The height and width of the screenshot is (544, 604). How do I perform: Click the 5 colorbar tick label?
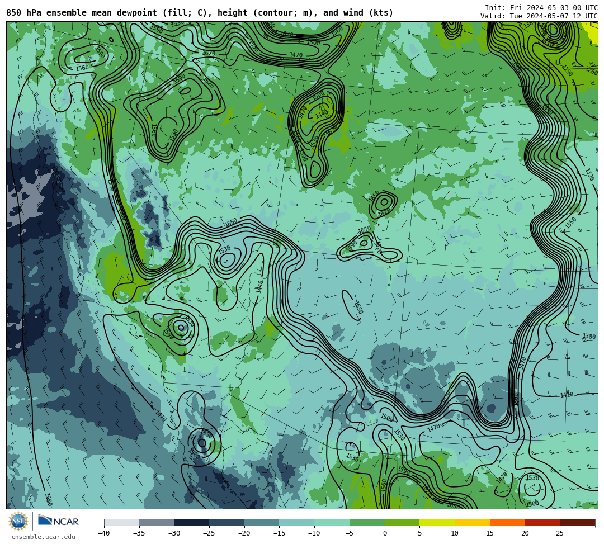pos(419,533)
